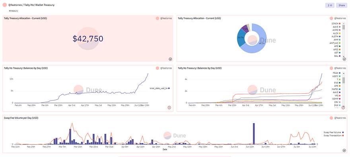Toggle the SNX series in the balances legend
350x157 pixels.
pos(337,105)
